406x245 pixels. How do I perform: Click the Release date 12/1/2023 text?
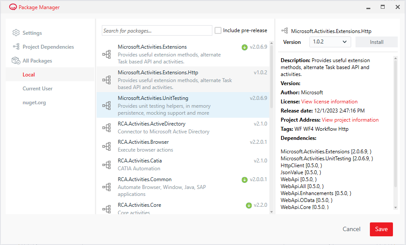click(322, 111)
